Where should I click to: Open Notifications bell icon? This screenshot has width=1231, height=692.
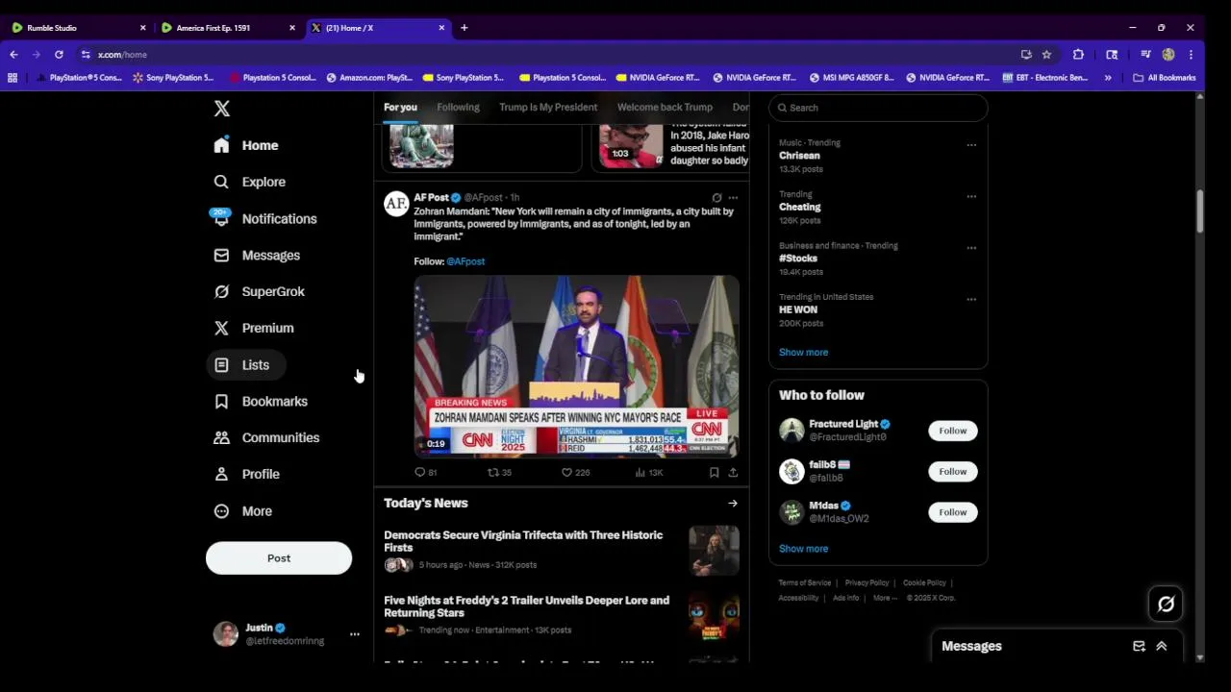tap(221, 218)
